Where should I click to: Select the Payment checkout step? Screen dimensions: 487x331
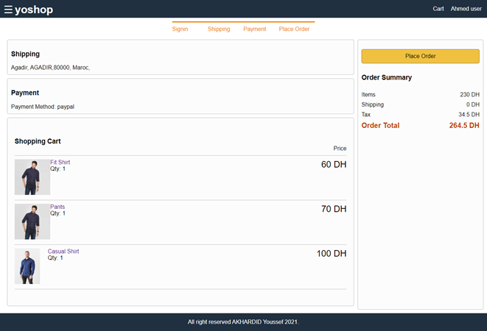pyautogui.click(x=255, y=29)
